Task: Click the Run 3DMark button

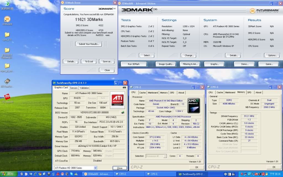Action: 134,64
